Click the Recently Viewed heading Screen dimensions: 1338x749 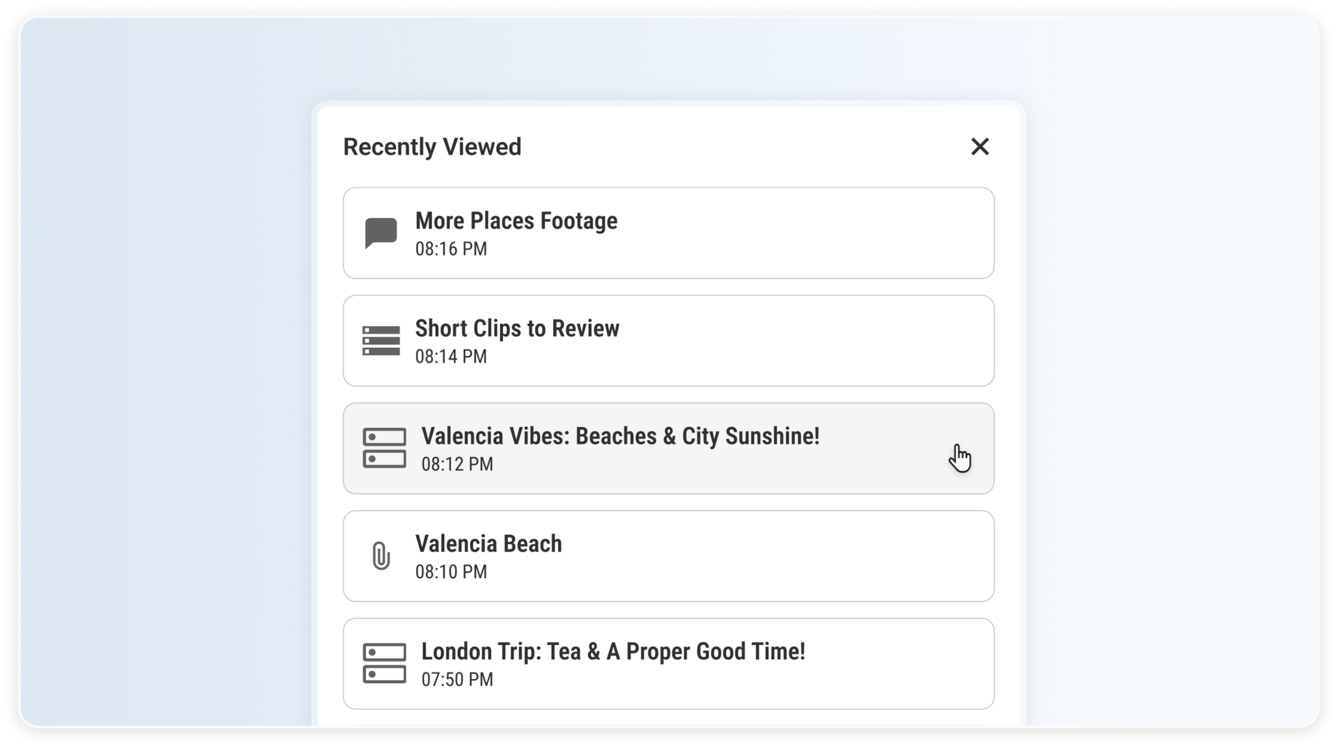coord(432,147)
